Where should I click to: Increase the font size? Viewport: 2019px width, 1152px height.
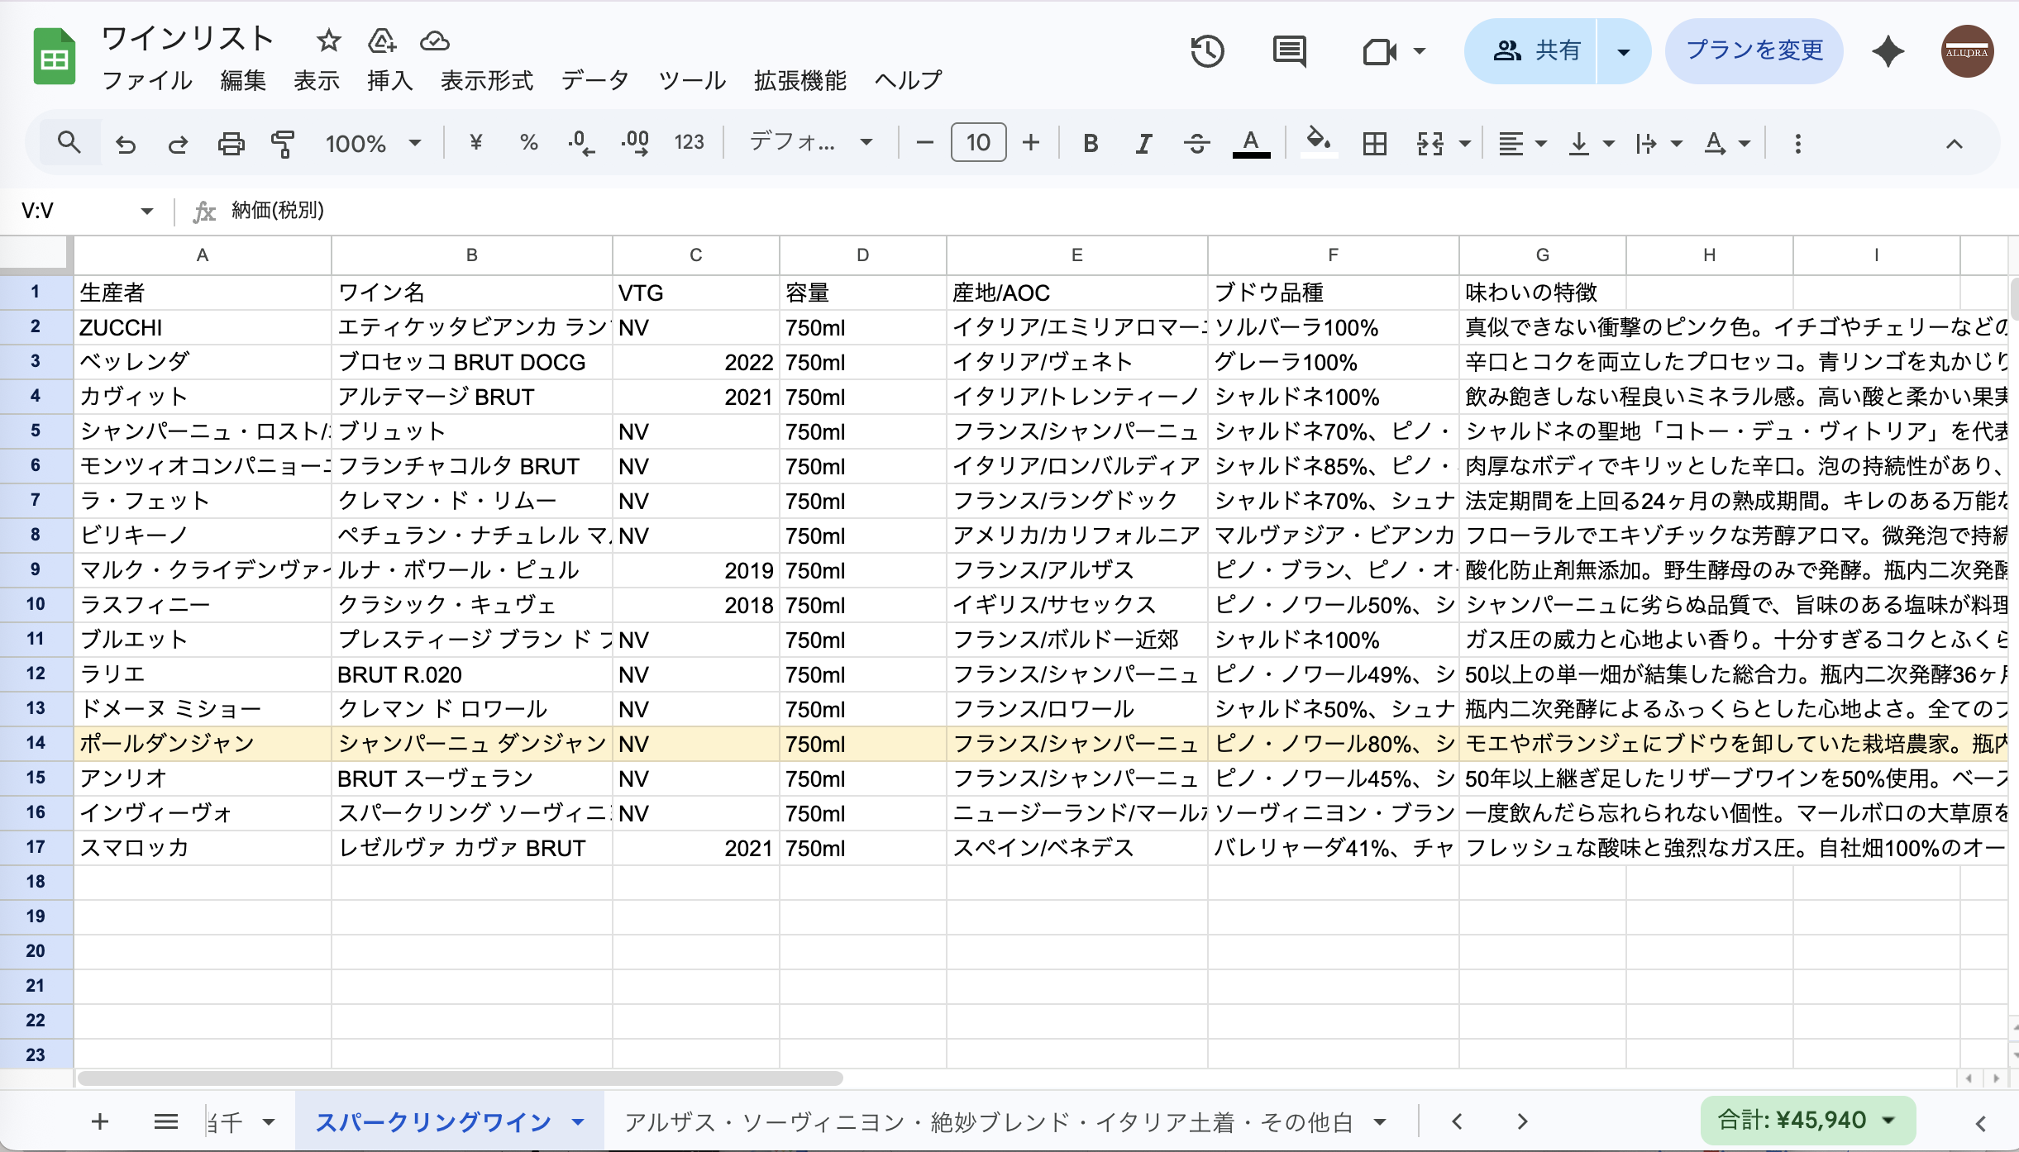1030,143
